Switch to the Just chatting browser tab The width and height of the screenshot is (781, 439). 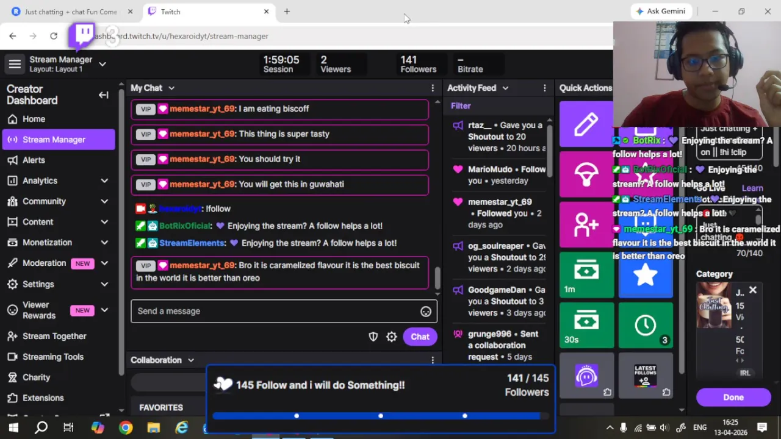pos(71,12)
